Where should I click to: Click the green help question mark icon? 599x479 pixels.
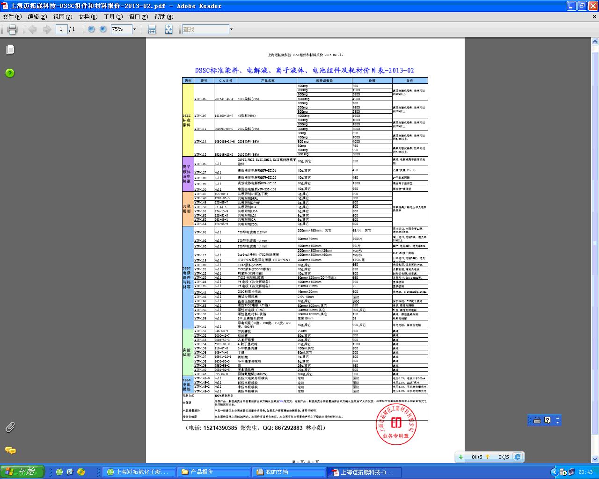coord(10,73)
